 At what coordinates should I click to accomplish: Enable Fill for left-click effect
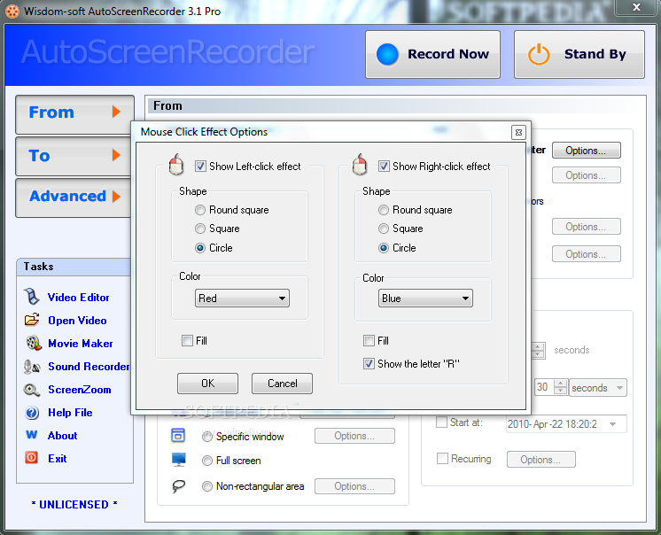[187, 340]
